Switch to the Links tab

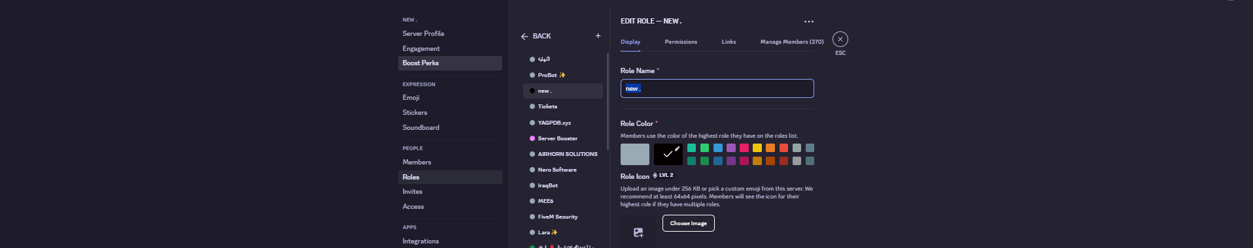coord(729,42)
